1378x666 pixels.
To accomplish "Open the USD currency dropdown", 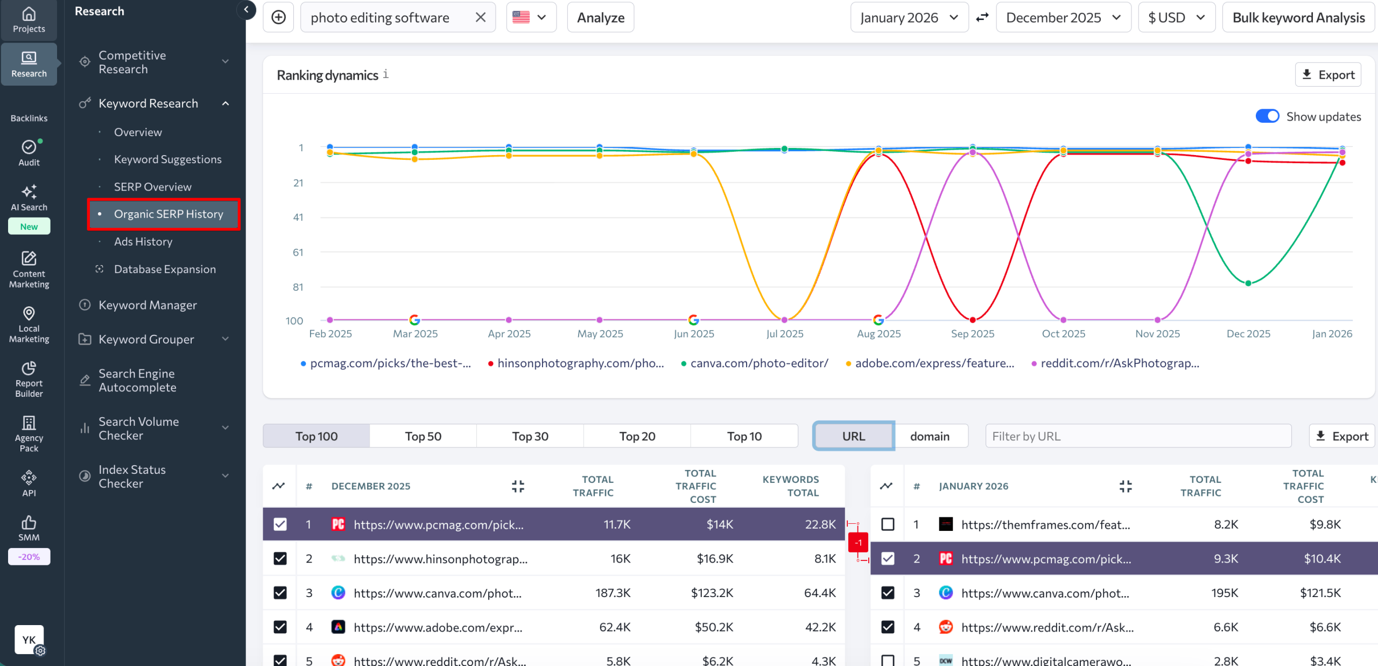I will 1177,17.
